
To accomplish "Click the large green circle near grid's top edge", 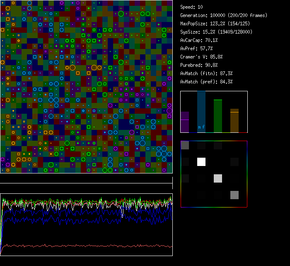I will [x=121, y=14].
